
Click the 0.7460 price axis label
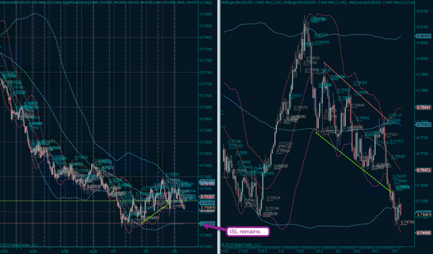tap(206, 235)
